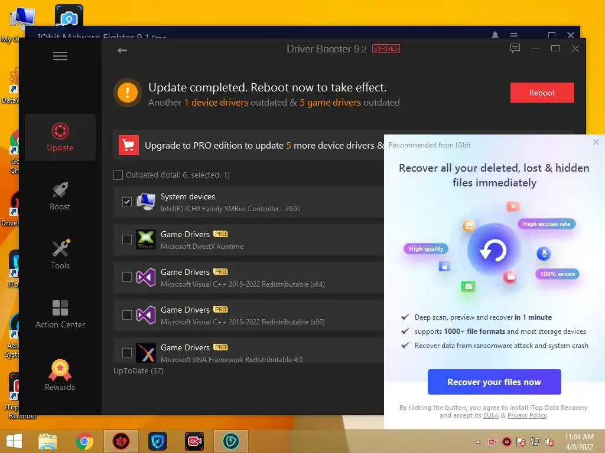Open the Rewards section

[60, 375]
